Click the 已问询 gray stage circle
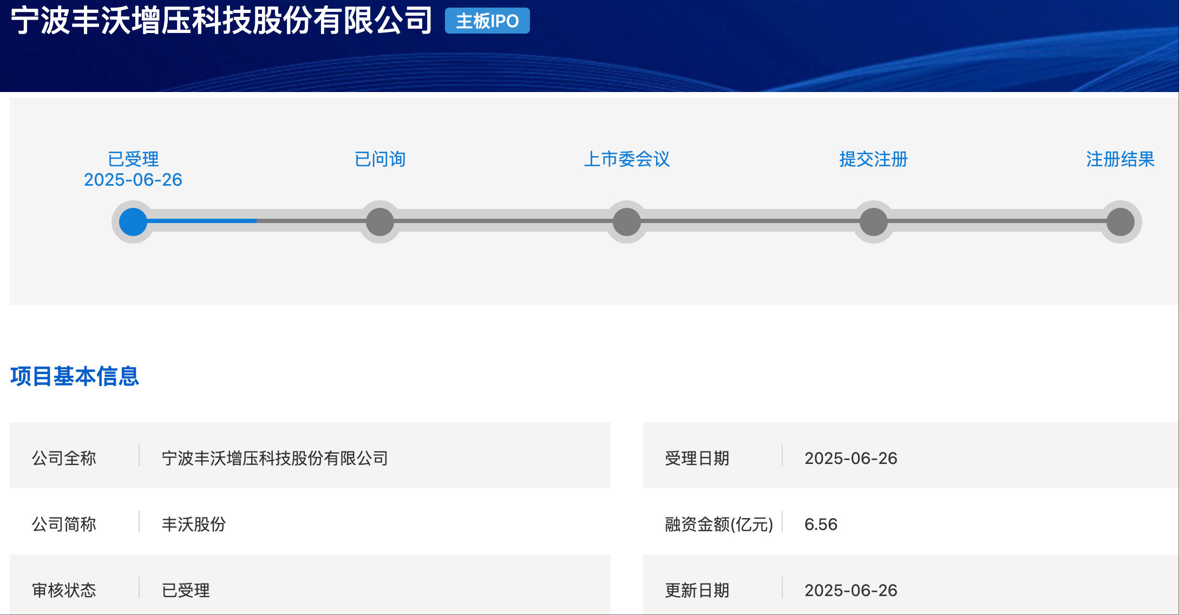1179x615 pixels. 380,221
